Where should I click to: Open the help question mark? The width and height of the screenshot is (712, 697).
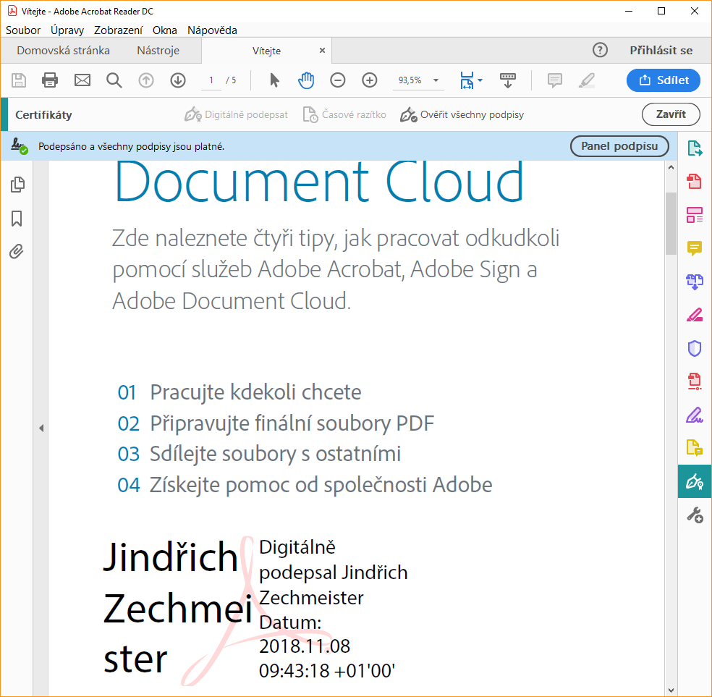600,50
